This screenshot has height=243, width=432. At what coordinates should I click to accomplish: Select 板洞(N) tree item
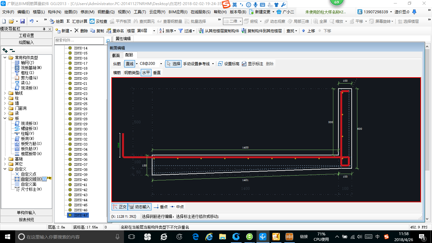[25, 139]
